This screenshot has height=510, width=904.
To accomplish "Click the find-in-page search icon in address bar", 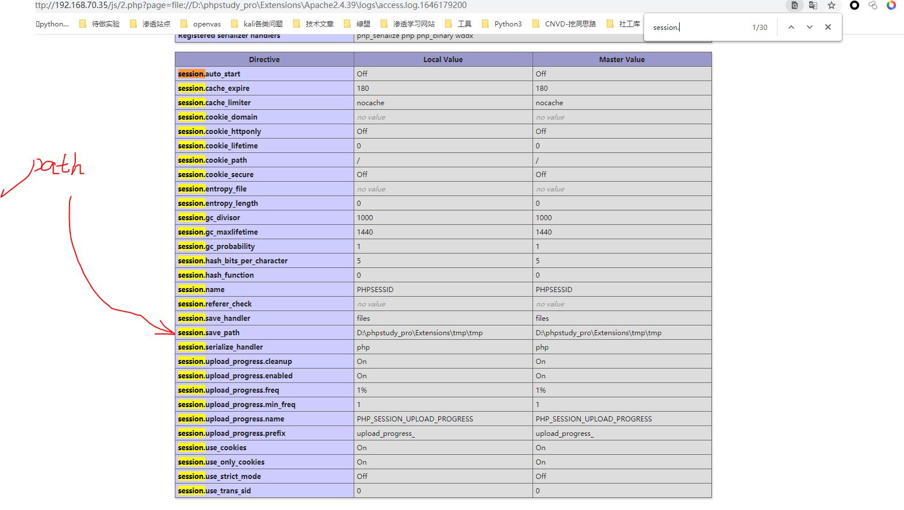I will click(x=795, y=5).
